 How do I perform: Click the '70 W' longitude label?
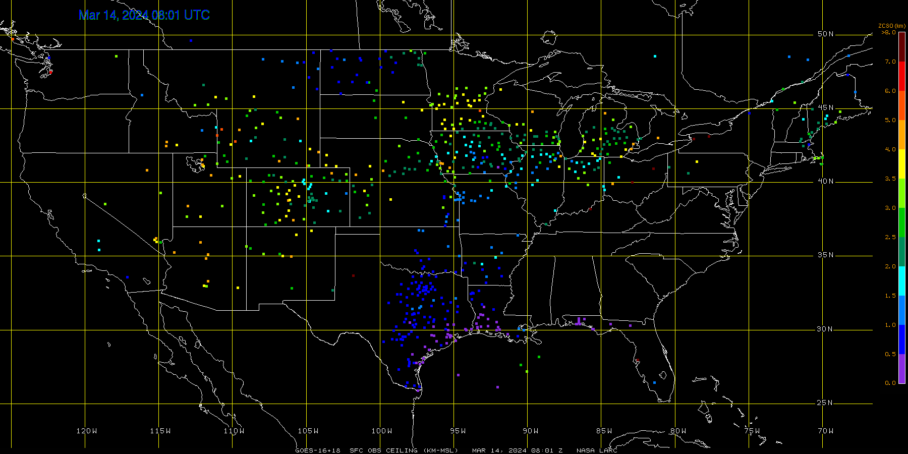826,431
